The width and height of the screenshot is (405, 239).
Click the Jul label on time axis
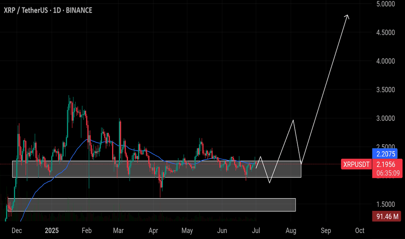click(256, 230)
